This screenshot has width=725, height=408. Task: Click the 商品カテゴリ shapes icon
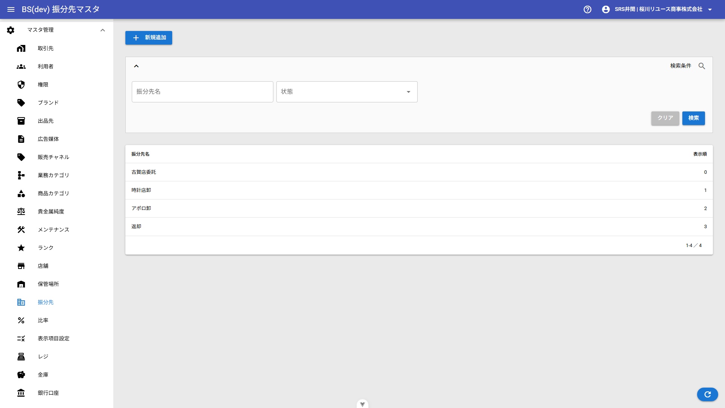tap(21, 193)
